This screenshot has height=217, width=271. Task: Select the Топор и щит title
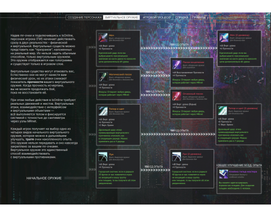tap(117, 109)
